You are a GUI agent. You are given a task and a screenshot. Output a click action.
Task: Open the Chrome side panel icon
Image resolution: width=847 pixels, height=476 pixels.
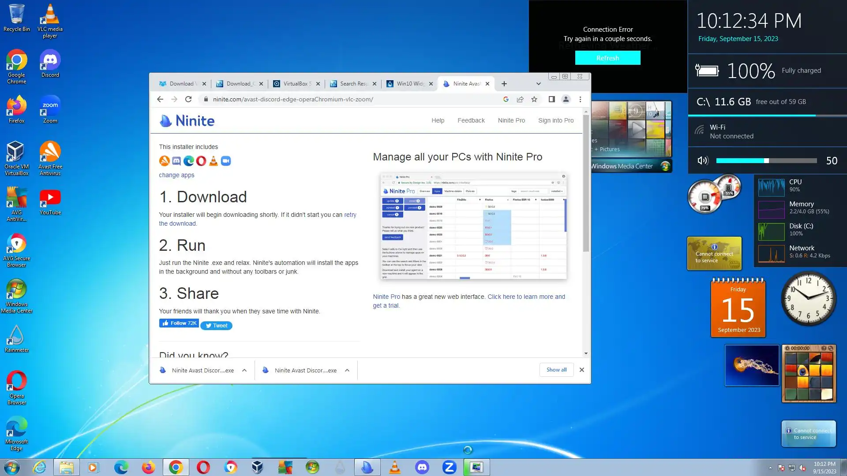coord(551,99)
